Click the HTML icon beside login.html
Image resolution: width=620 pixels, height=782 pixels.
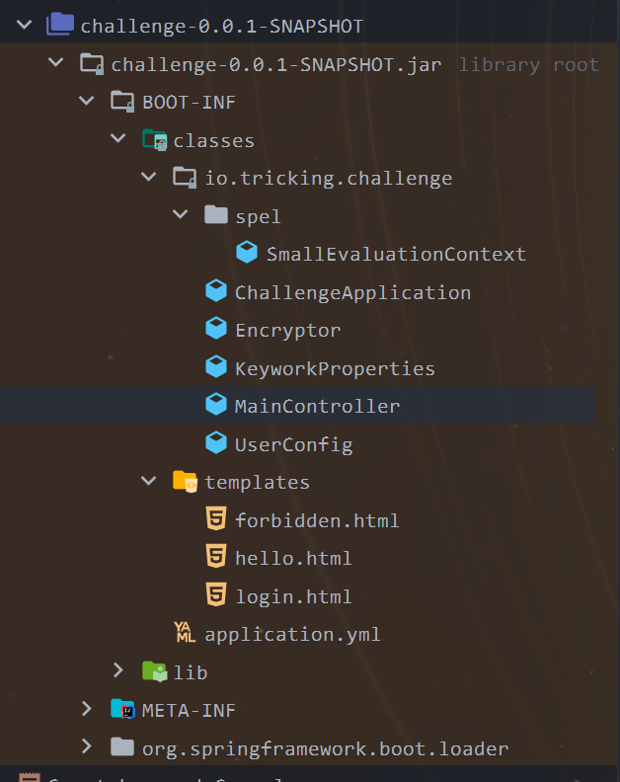tap(215, 596)
